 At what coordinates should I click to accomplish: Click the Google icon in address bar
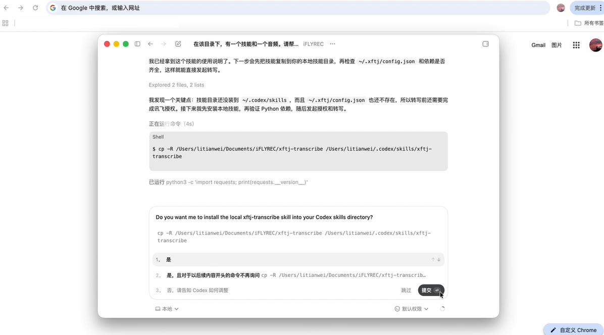[x=53, y=8]
